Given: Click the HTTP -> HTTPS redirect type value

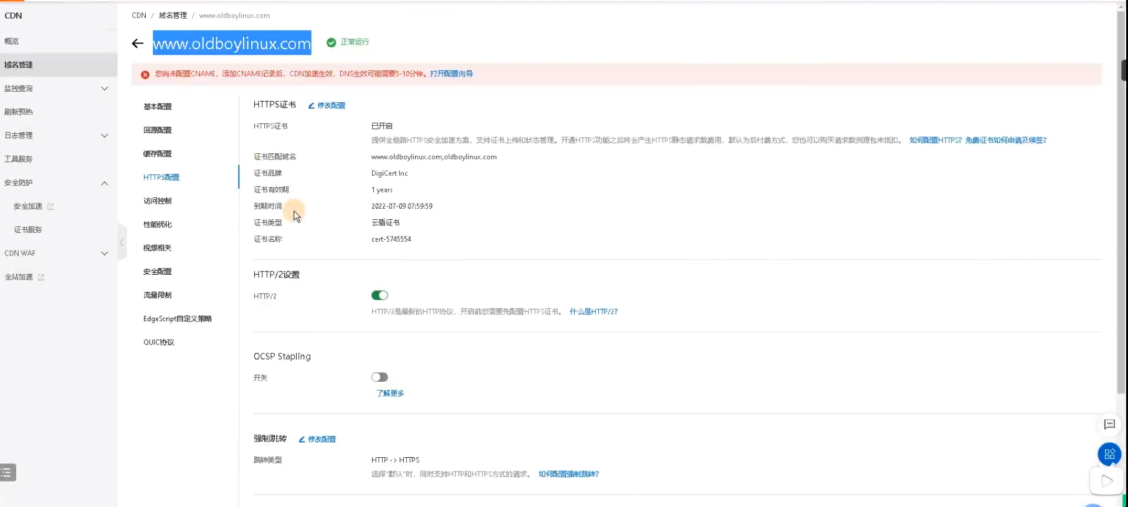Looking at the screenshot, I should (396, 460).
